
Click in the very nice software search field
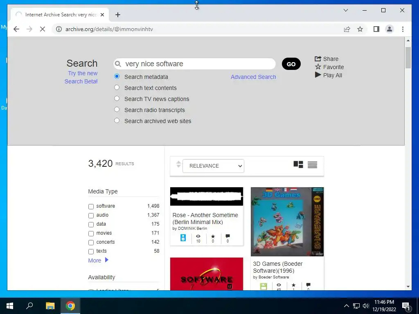tap(194, 64)
